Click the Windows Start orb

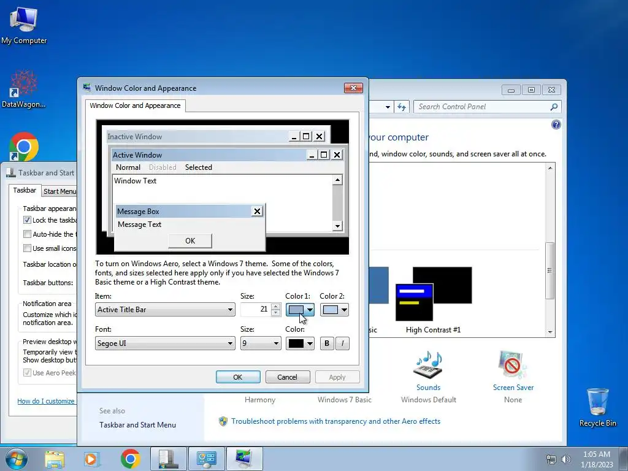17,459
